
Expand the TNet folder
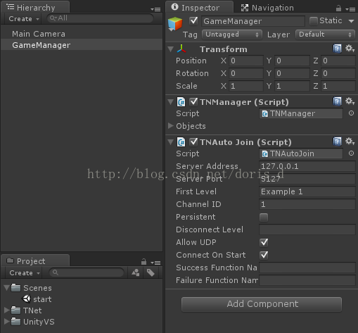click(7, 310)
